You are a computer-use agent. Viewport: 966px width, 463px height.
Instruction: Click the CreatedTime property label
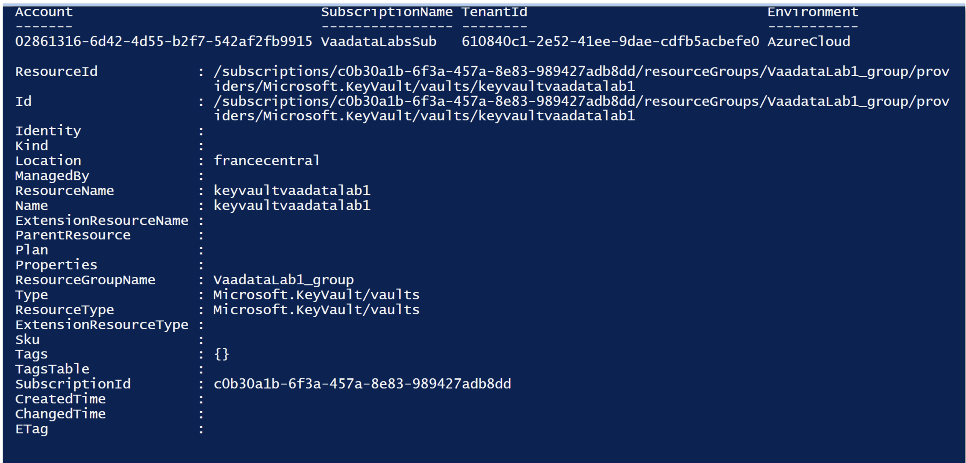[60, 399]
